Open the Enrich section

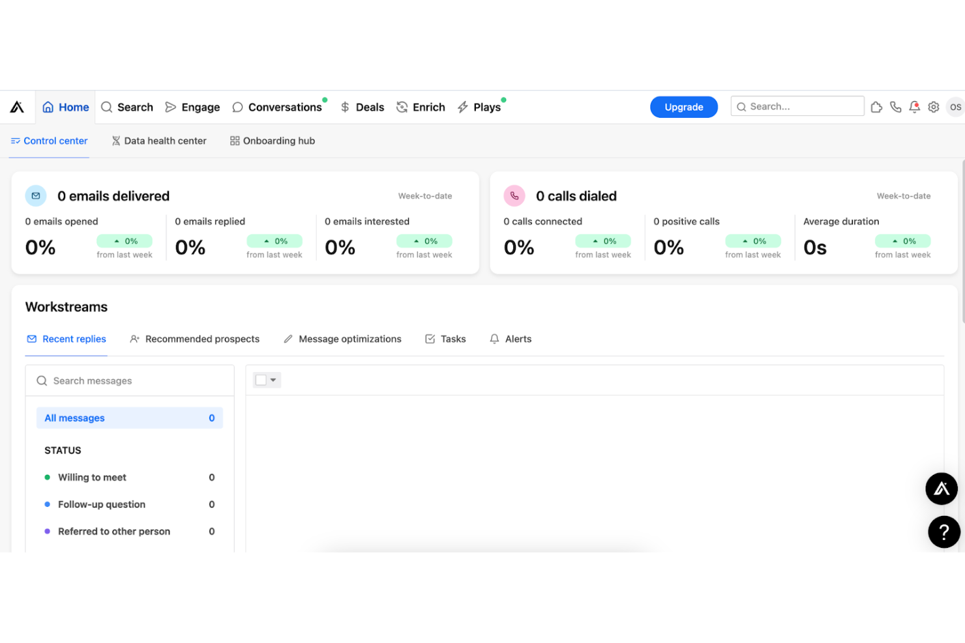coord(421,107)
